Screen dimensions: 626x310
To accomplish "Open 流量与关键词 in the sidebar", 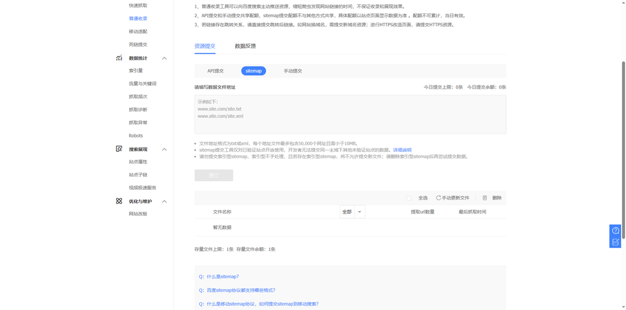I will 142,84.
